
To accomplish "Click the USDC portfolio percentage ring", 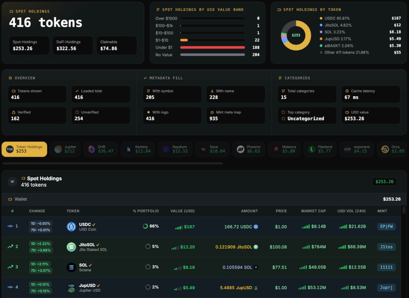I will coord(145,226).
